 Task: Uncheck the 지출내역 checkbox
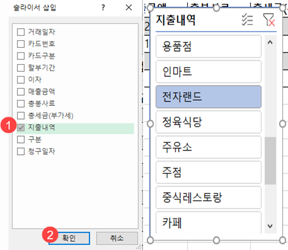(21, 127)
